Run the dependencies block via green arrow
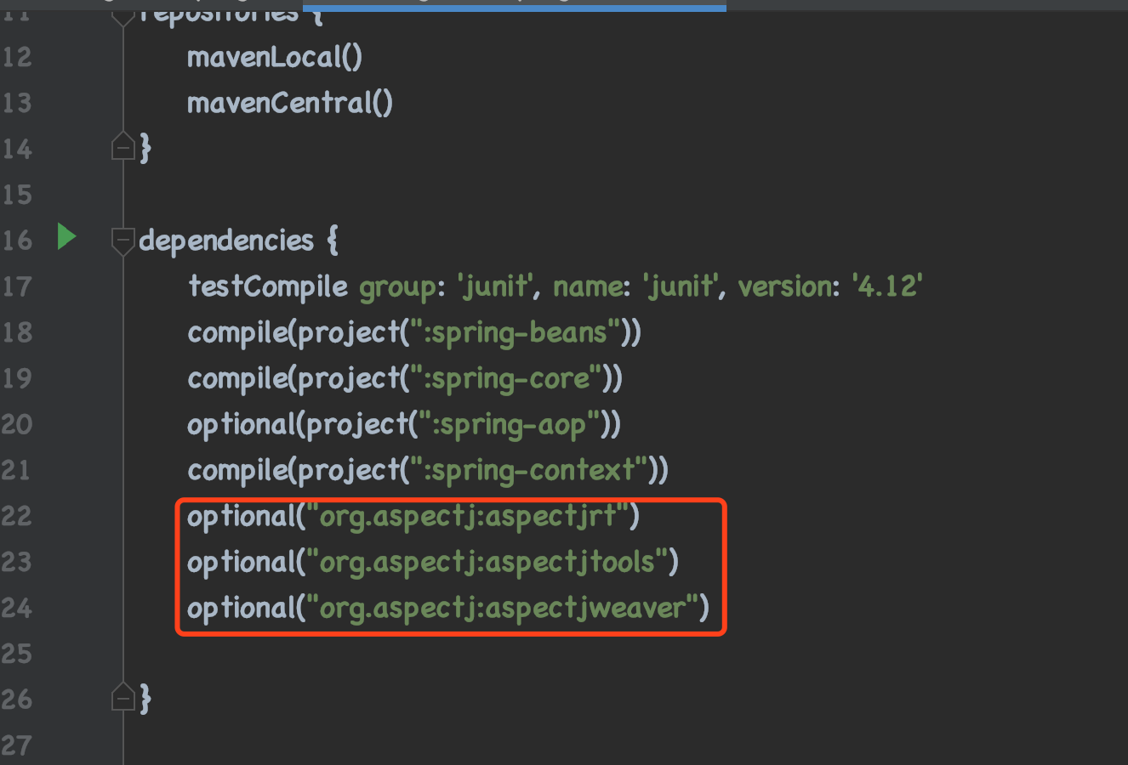Viewport: 1128px width, 765px height. point(66,236)
